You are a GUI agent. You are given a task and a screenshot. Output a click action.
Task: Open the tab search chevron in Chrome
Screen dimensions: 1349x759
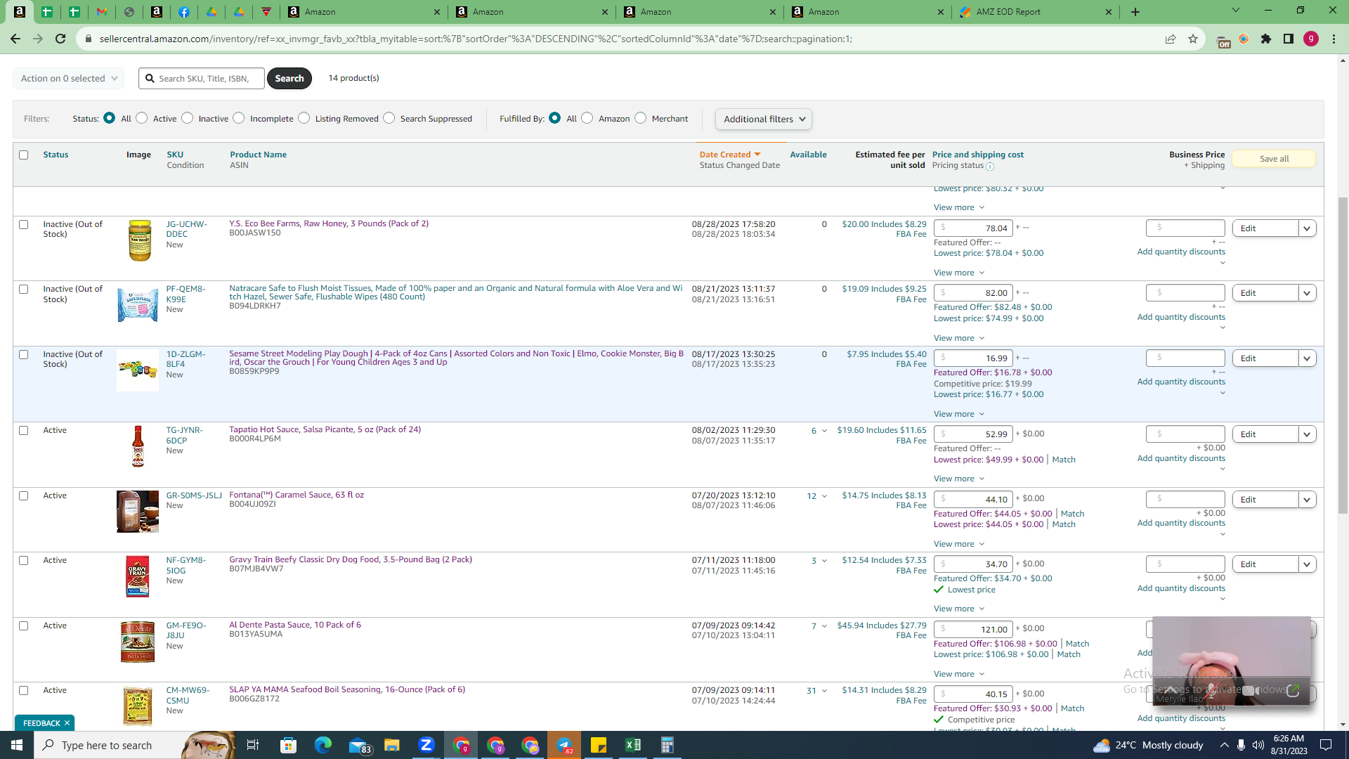1236,11
